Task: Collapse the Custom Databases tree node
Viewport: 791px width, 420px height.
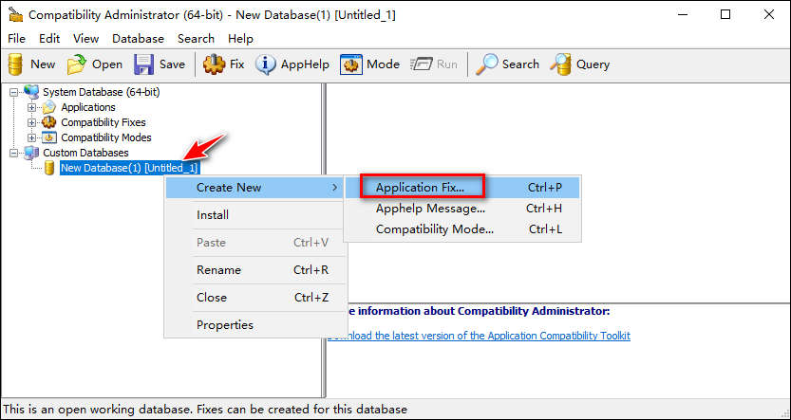Action: point(13,153)
